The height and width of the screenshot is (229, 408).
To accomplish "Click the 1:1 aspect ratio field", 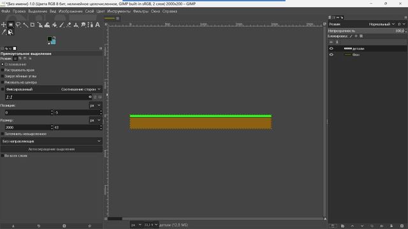I will click(48, 97).
